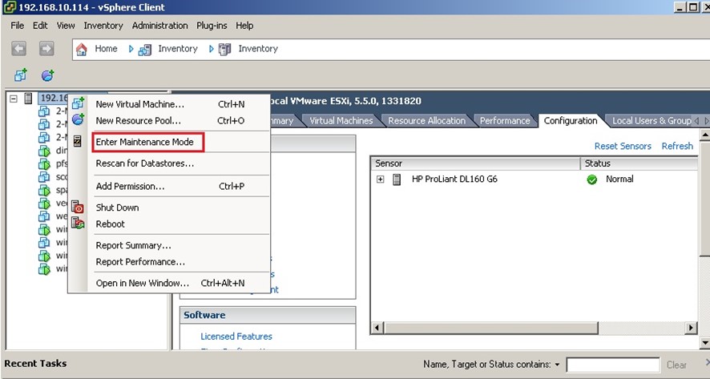Select the powered-on VM icon beside 'spa'
This screenshot has width=710, height=379.
tap(44, 190)
